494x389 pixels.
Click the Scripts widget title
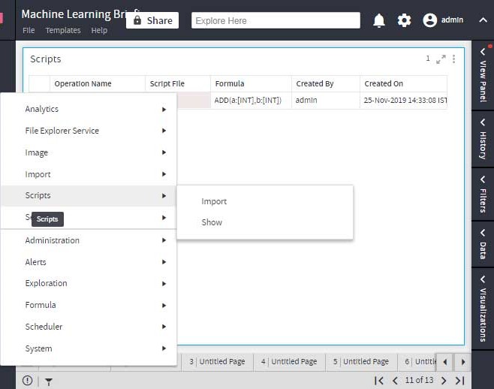pyautogui.click(x=46, y=59)
